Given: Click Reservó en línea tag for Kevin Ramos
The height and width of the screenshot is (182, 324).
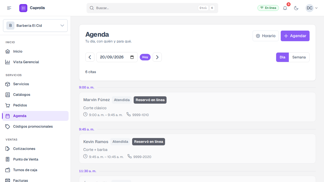Looking at the screenshot, I should (149, 142).
